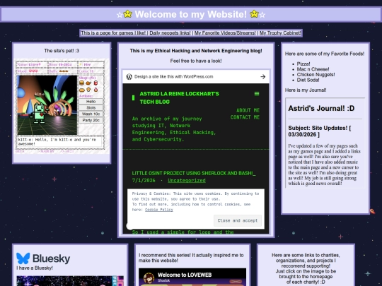Open the tech blog hamburger menu
Image resolution: width=382 pixels, height=286 pixels.
point(257,94)
